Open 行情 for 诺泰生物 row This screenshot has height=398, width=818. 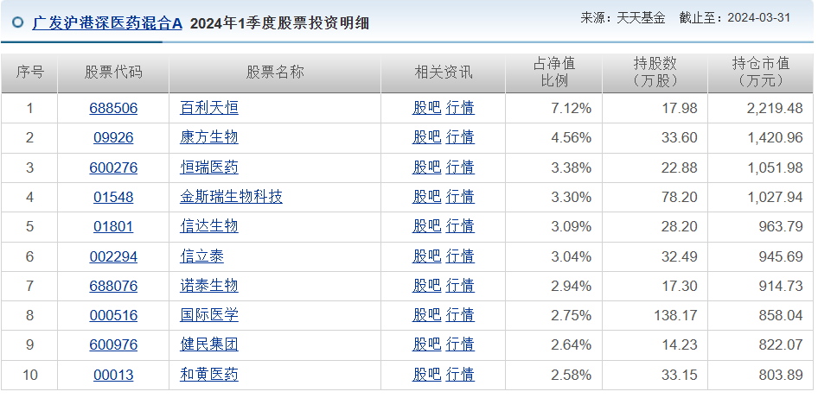click(x=460, y=286)
